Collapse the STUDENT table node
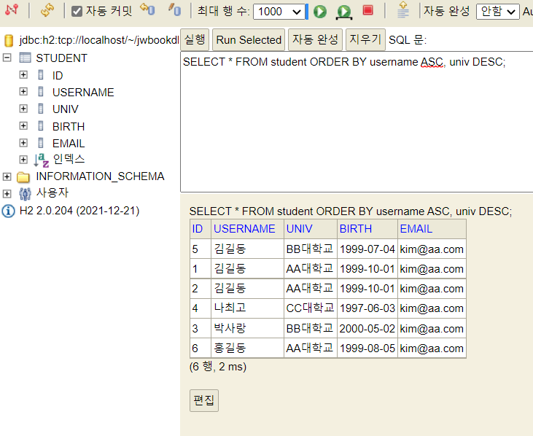The image size is (533, 436). [x=7, y=58]
